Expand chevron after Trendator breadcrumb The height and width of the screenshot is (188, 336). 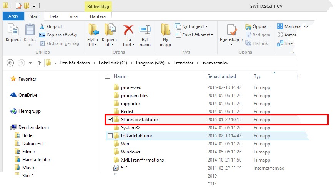pos(198,63)
